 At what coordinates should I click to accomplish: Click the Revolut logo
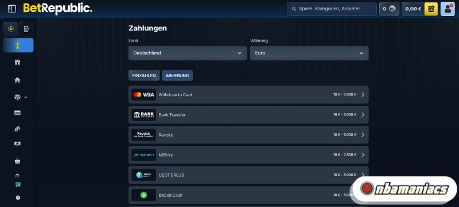click(x=144, y=135)
